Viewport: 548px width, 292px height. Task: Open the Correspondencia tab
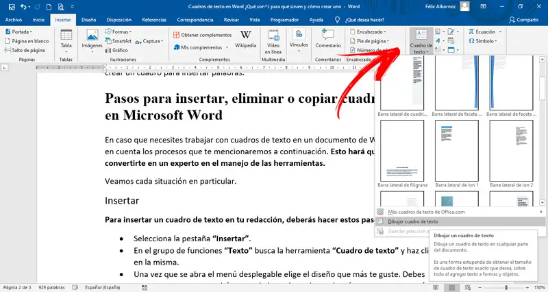tap(195, 20)
